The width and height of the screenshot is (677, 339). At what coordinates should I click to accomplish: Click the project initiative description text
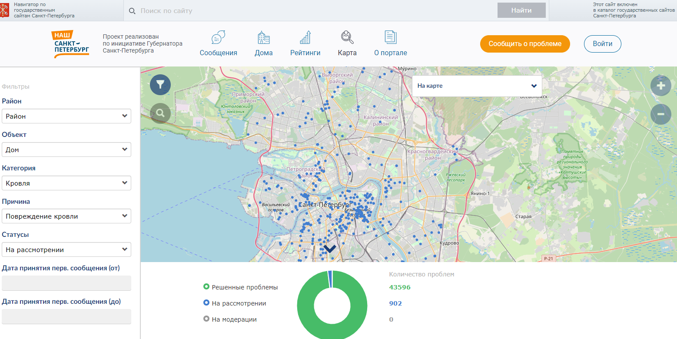pyautogui.click(x=143, y=44)
